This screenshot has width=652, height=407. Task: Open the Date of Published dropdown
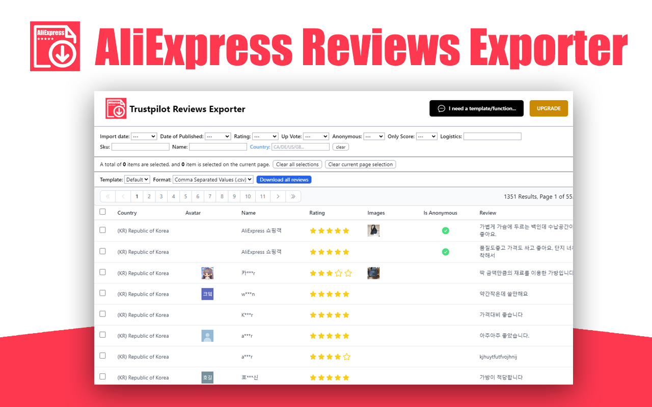point(218,136)
